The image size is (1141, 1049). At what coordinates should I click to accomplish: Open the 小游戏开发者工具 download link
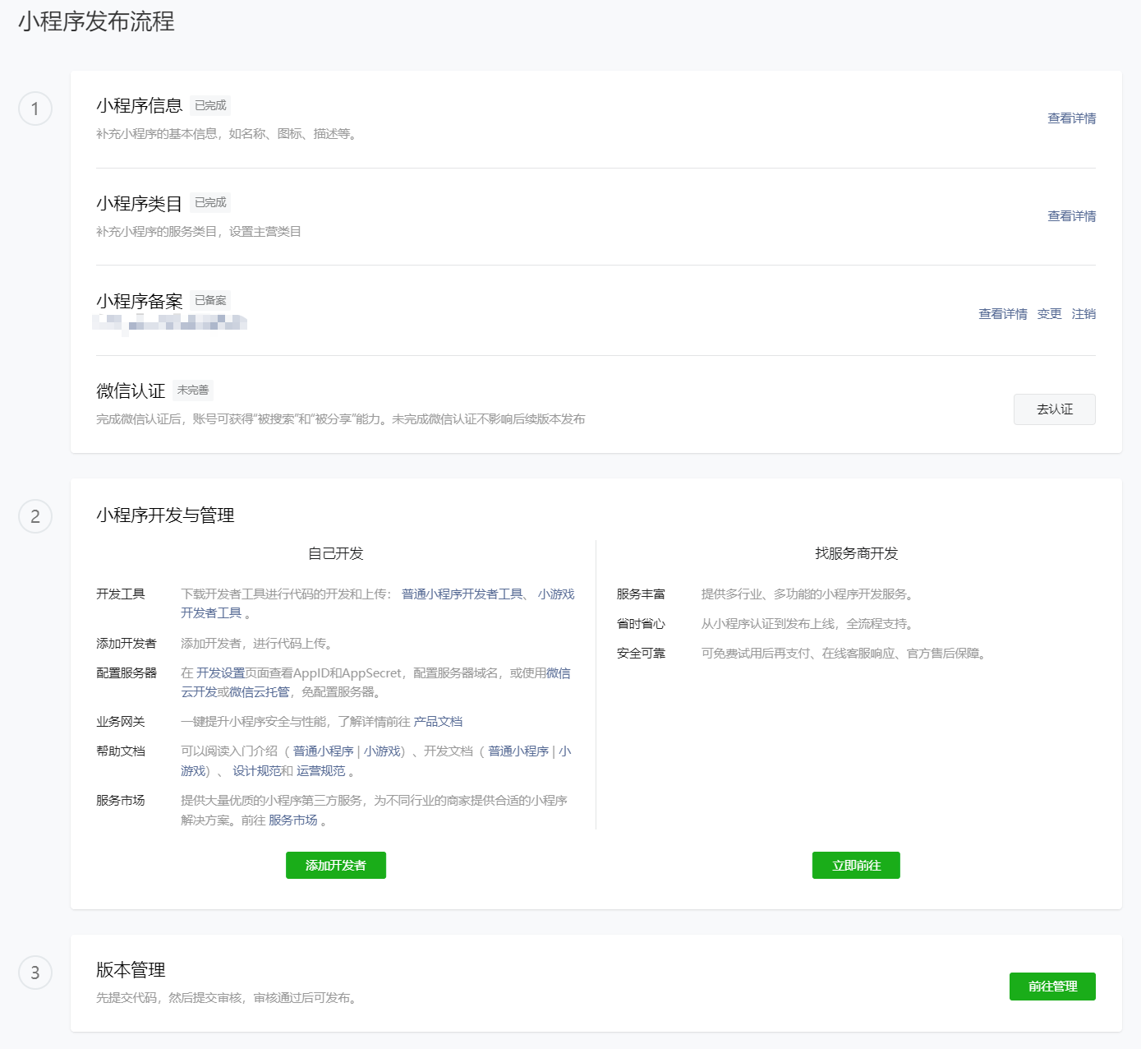pos(556,594)
